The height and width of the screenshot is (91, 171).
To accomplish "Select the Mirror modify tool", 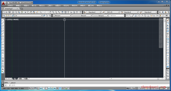I will [168, 25].
